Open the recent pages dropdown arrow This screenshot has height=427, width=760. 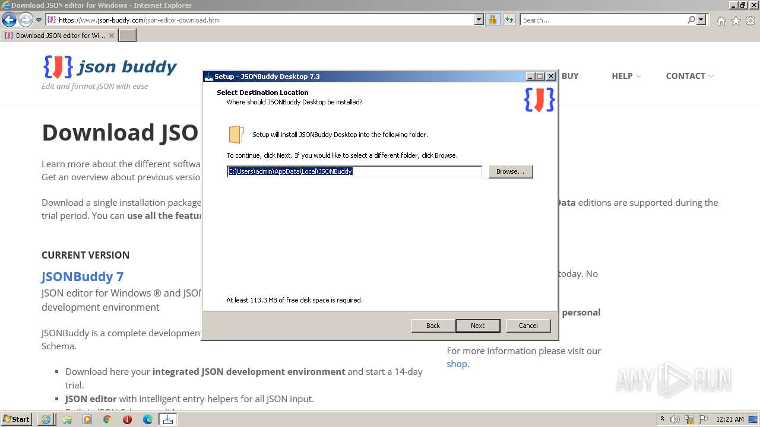[x=39, y=20]
